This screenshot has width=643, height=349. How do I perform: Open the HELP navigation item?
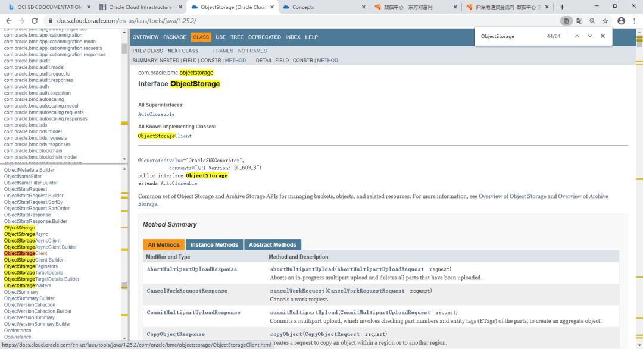[311, 37]
